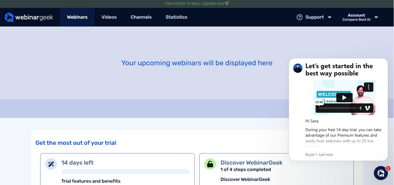
Task: Click "Trial features and benefits" text
Action: (x=91, y=181)
